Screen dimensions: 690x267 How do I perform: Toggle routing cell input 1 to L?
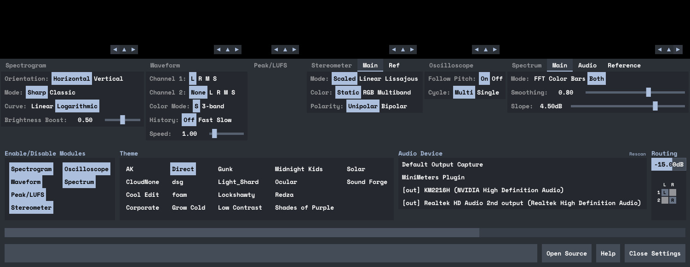tap(665, 193)
